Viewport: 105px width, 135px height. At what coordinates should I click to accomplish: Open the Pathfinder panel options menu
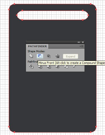tap(81, 46)
